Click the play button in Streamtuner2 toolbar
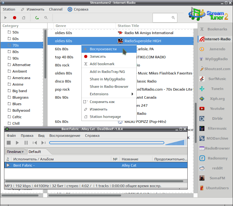Image resolution: width=233 pixels, height=206 pixels. (6, 18)
